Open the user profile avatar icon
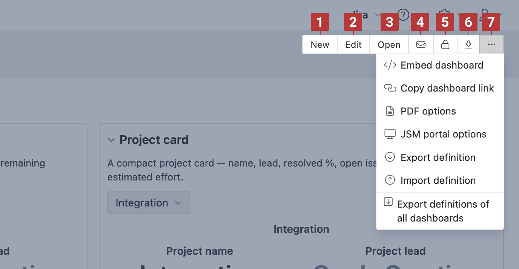519x269 pixels. coord(485,15)
